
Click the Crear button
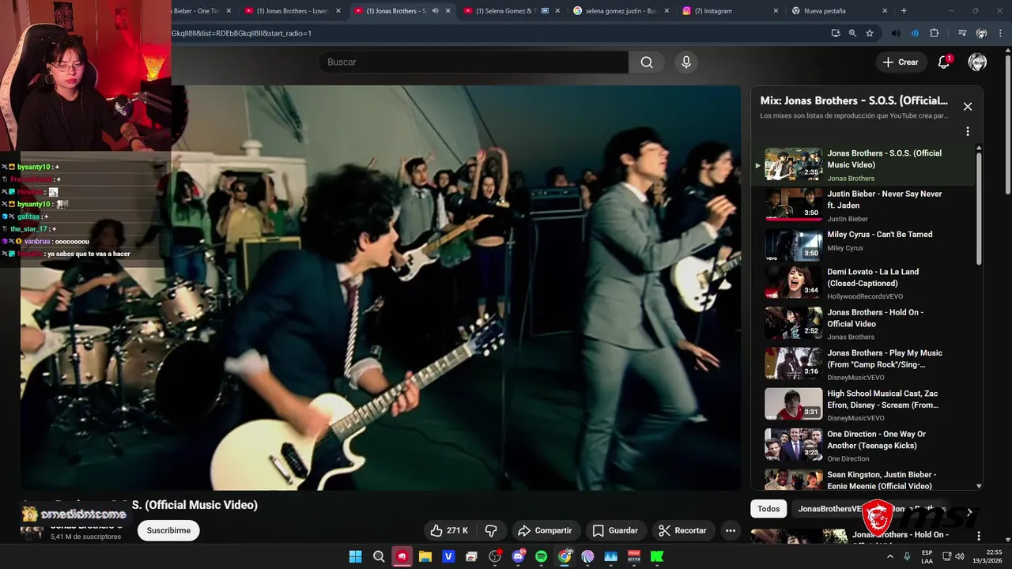tap(901, 62)
